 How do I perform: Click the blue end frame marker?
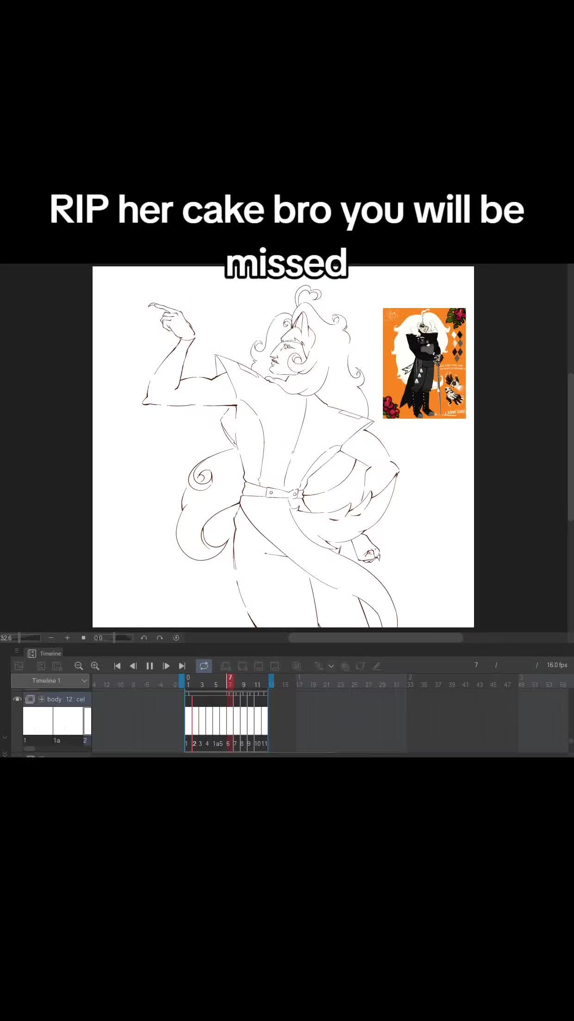point(271,681)
